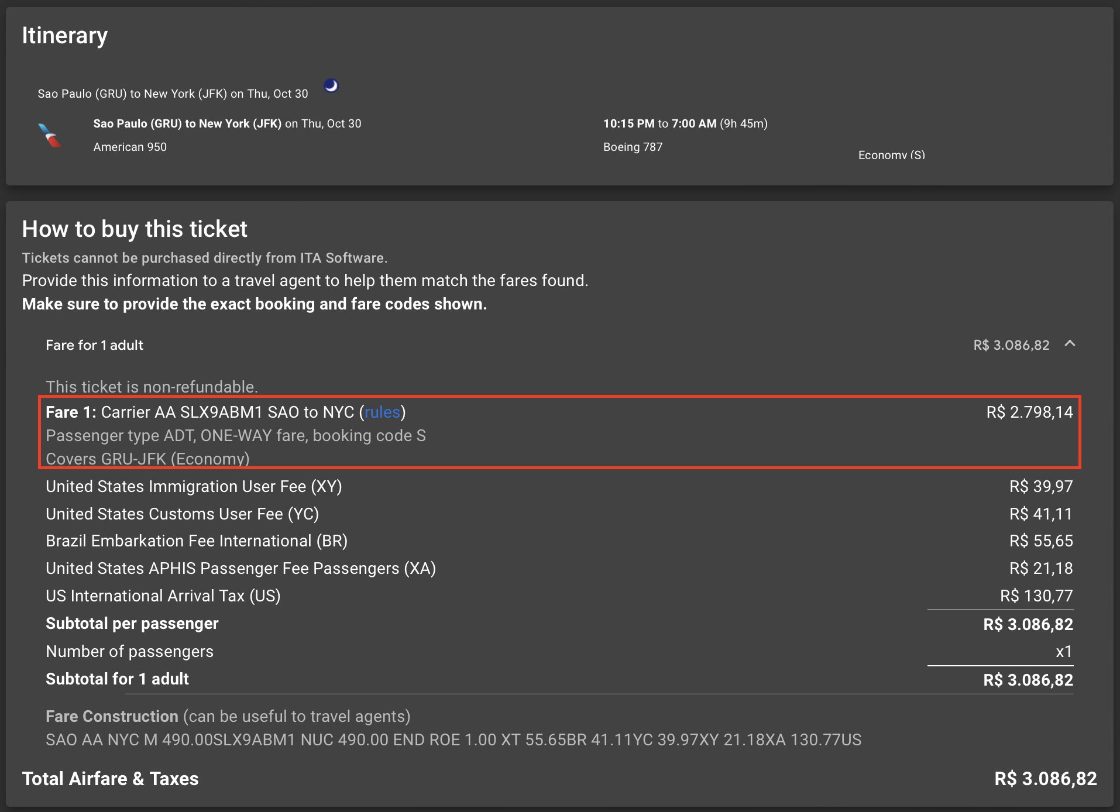Click the bold Sao Paulo (GRU) to New York segment
Viewport: 1120px width, 812px height.
pyautogui.click(x=187, y=123)
